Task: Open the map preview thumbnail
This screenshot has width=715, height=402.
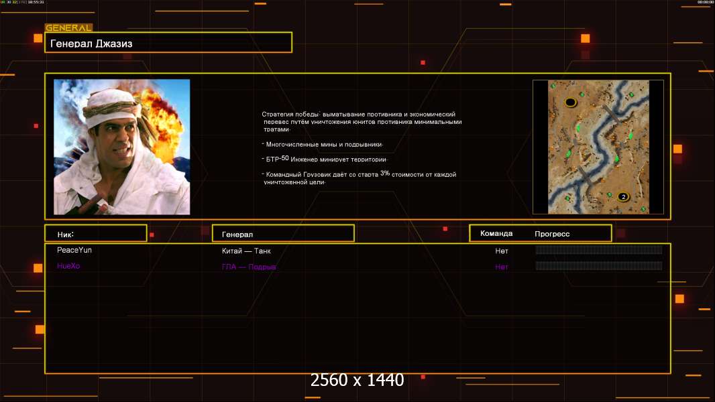Action: [598, 147]
